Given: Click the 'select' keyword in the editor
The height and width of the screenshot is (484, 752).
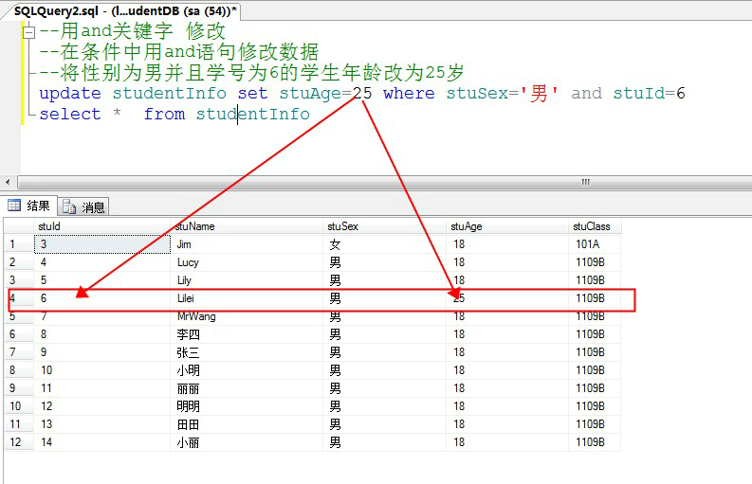Looking at the screenshot, I should click(x=70, y=114).
